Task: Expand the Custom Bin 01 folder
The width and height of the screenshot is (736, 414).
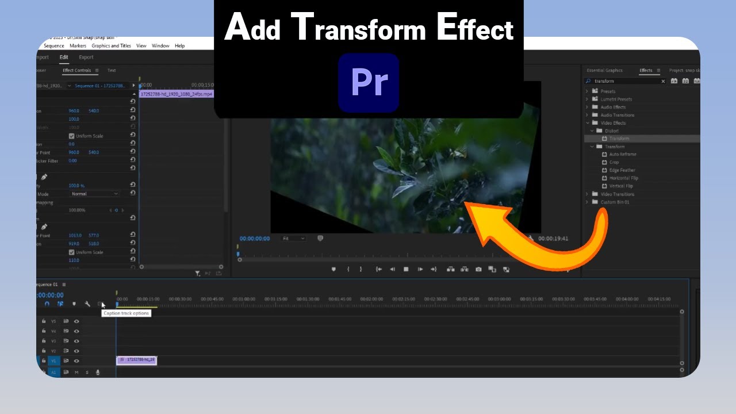Action: click(x=587, y=202)
